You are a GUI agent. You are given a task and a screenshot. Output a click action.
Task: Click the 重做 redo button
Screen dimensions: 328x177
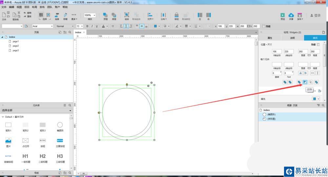click(x=27, y=16)
